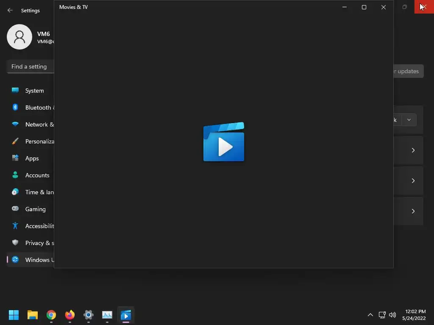Image resolution: width=434 pixels, height=325 pixels.
Task: Expand the pause updates dropdown chevron
Action: click(409, 120)
